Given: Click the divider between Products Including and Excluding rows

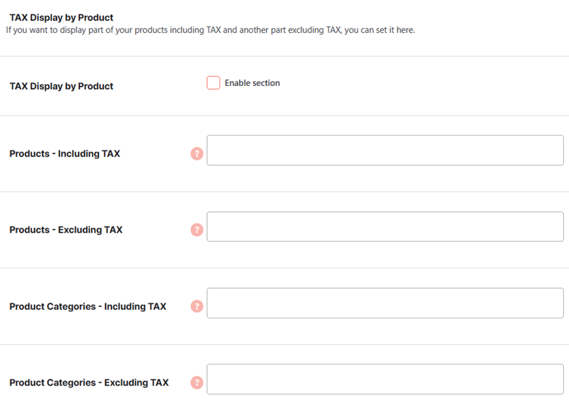Looking at the screenshot, I should tap(284, 192).
